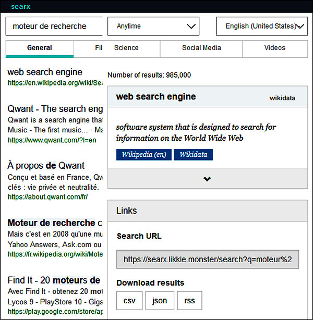Click the snippet 'Conçu et basé en France'

55,182
